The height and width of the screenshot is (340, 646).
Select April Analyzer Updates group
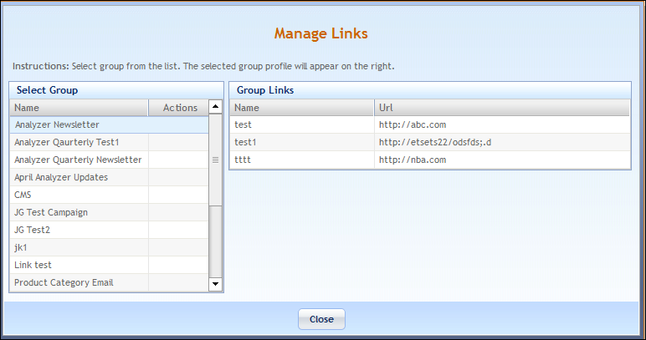(x=109, y=178)
